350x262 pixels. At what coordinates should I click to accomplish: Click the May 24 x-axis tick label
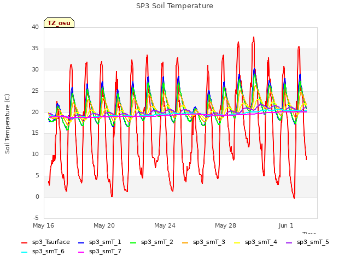point(165,225)
